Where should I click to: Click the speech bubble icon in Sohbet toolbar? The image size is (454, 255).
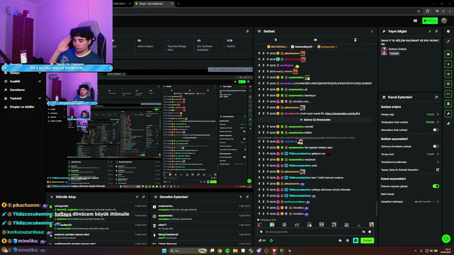(x=315, y=40)
